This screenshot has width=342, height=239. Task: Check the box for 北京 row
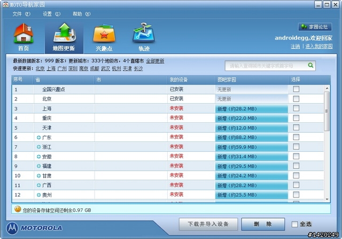296,99
